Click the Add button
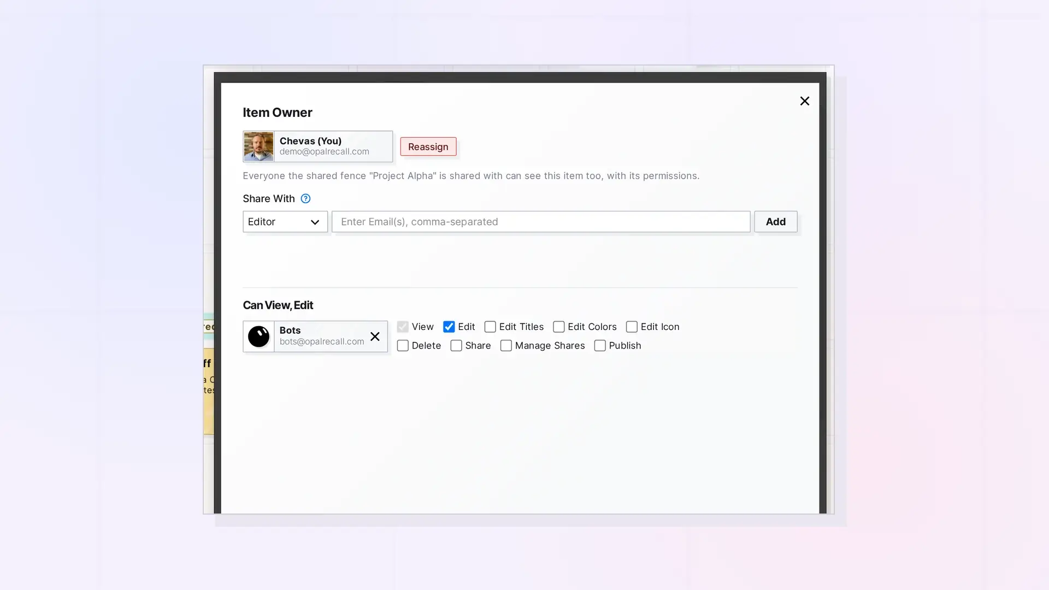 [x=775, y=222]
